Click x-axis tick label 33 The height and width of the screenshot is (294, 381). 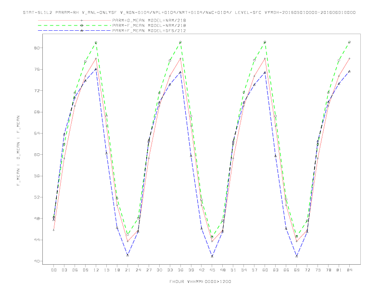click(x=170, y=270)
